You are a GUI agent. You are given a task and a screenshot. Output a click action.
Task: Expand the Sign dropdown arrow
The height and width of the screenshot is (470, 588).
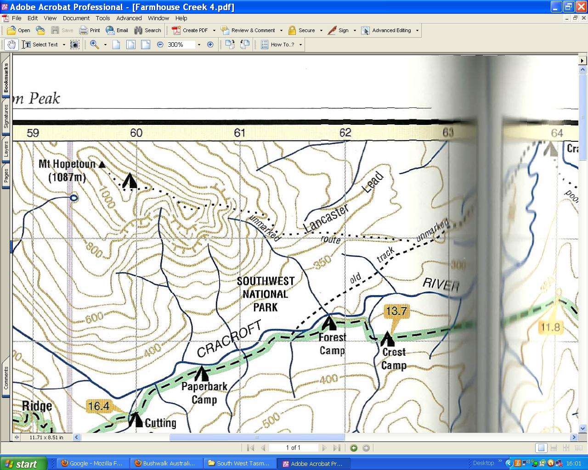[x=355, y=31]
